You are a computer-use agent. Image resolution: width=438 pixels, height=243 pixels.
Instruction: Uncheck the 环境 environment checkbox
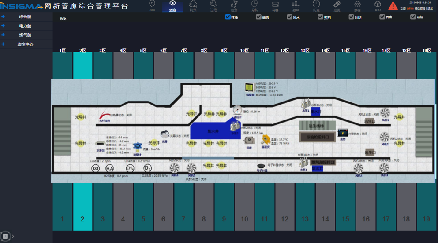(228, 17)
